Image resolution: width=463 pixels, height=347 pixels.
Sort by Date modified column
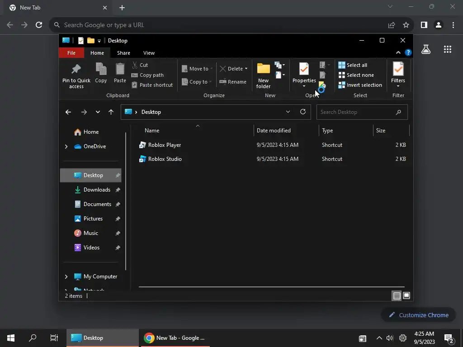274,131
